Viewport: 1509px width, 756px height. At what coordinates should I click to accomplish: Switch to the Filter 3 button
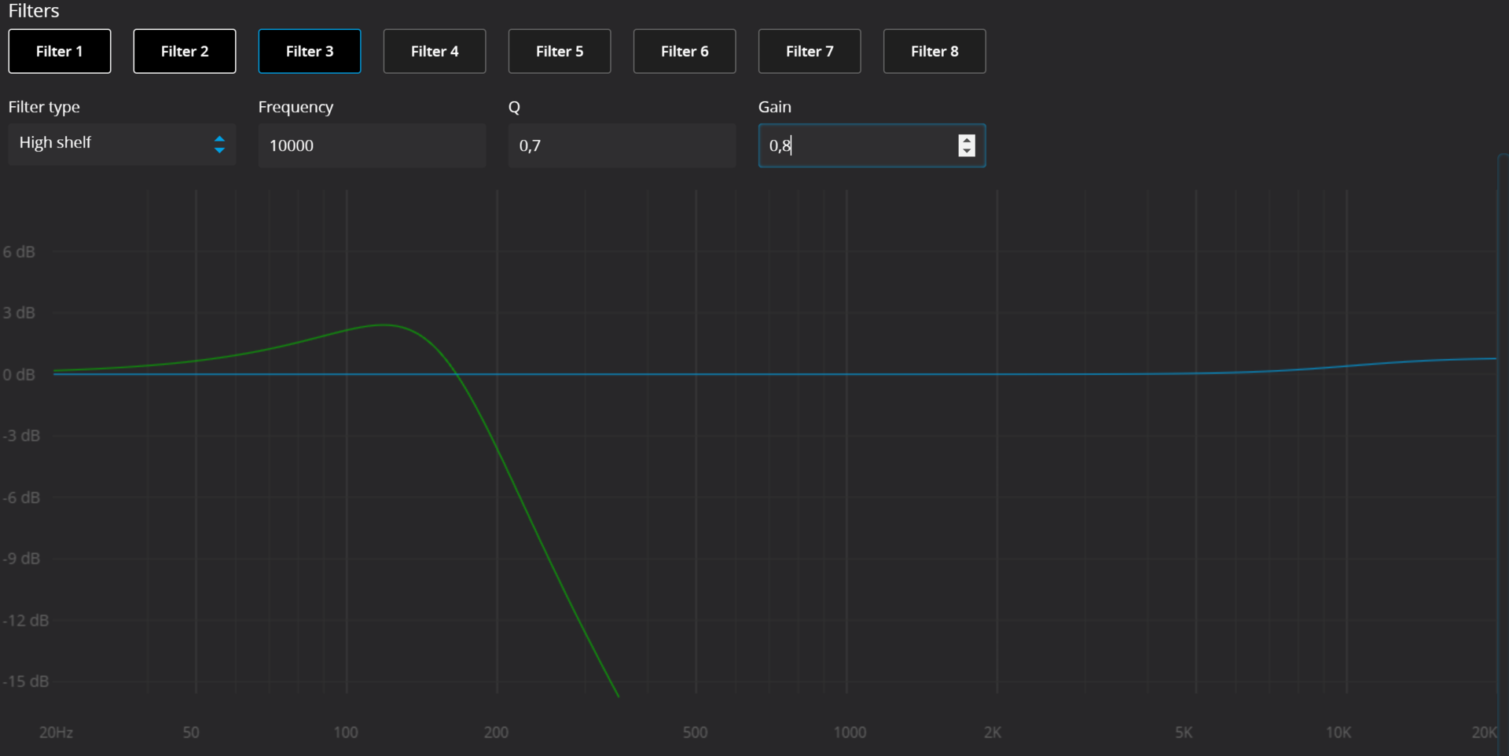click(310, 51)
